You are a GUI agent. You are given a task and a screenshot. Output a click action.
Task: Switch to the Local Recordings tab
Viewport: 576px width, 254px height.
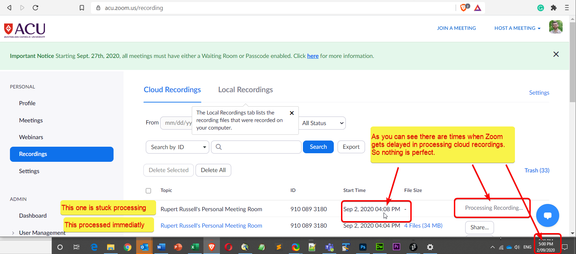246,90
